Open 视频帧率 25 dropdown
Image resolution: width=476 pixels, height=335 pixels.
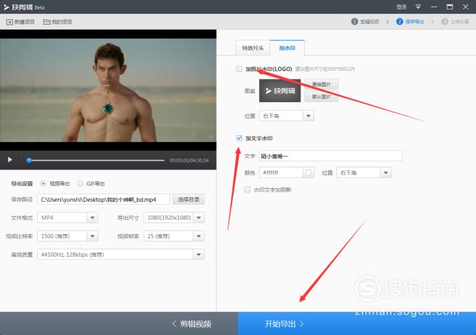point(174,236)
